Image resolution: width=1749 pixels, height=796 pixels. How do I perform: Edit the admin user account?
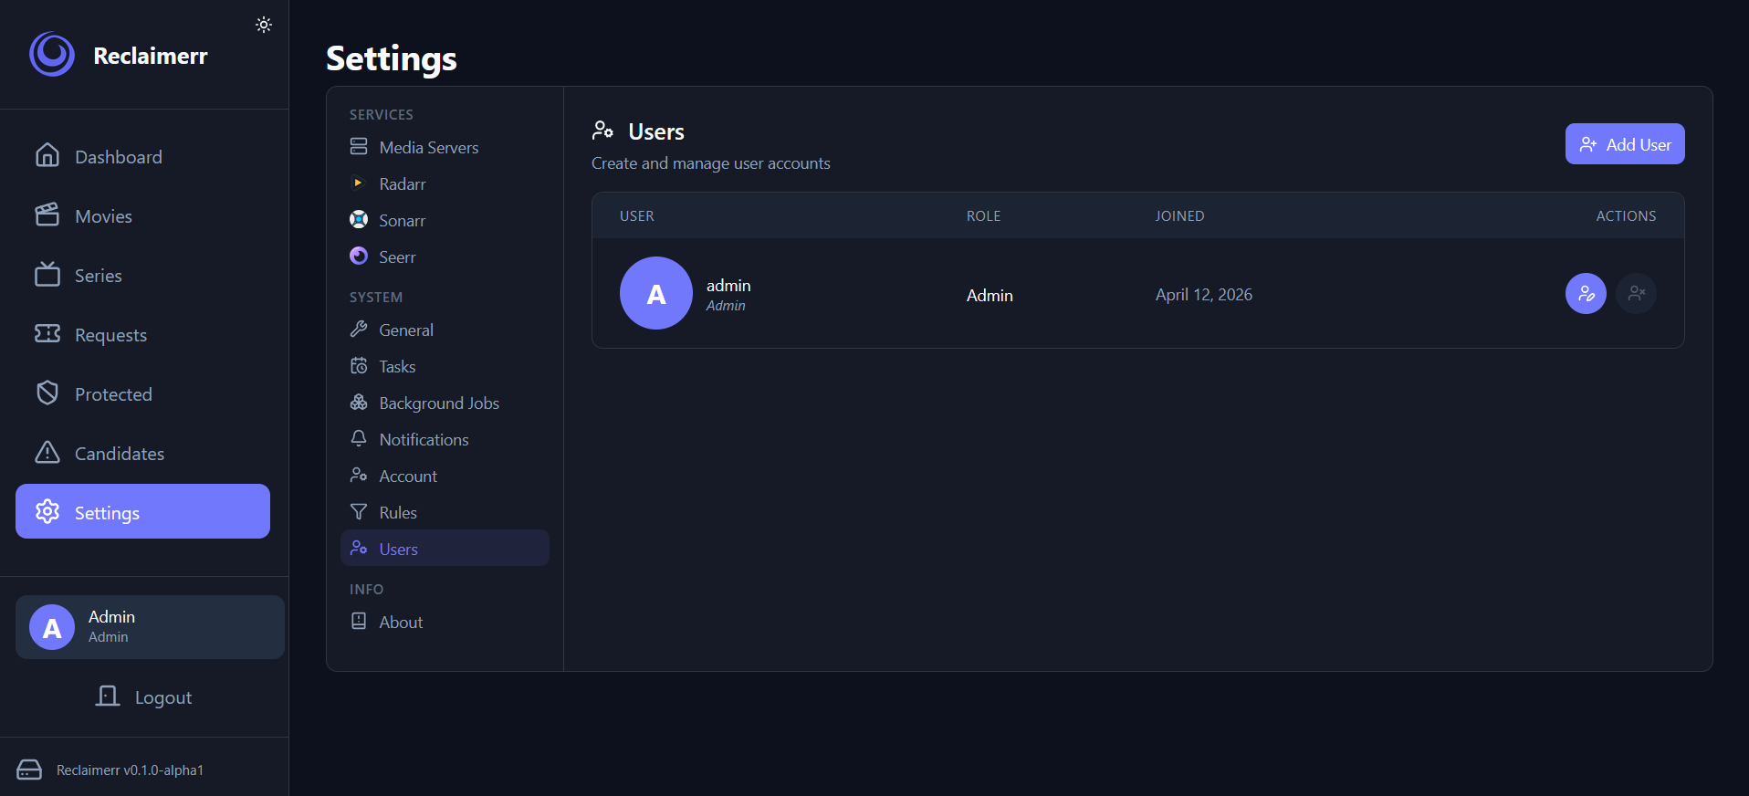click(x=1586, y=293)
